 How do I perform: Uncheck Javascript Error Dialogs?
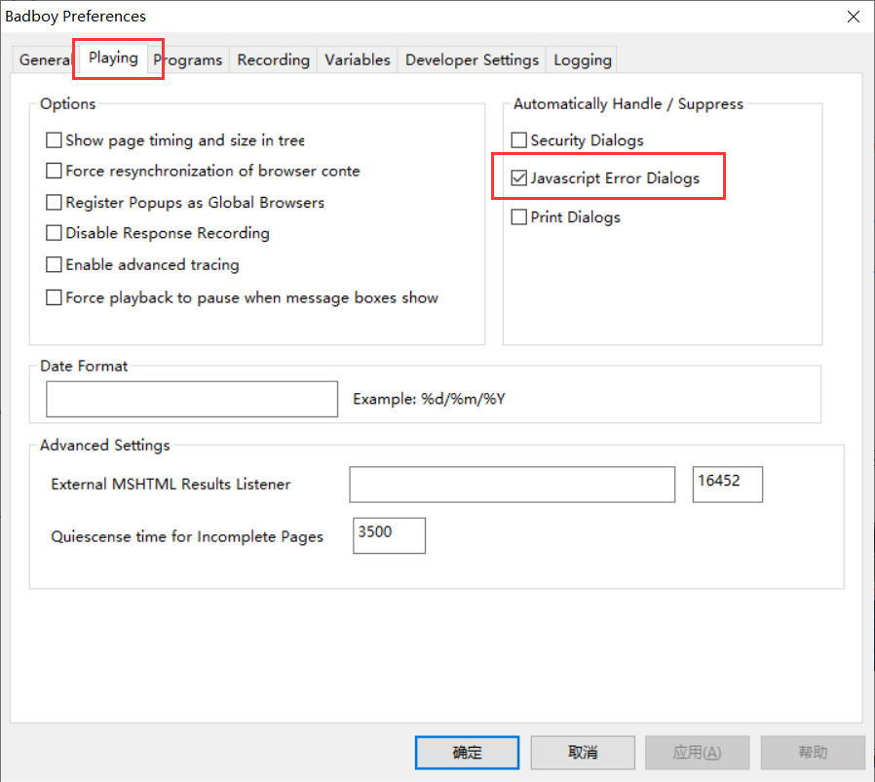click(519, 178)
